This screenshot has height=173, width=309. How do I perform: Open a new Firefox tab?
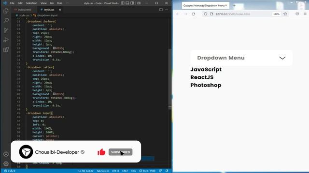pos(234,5)
